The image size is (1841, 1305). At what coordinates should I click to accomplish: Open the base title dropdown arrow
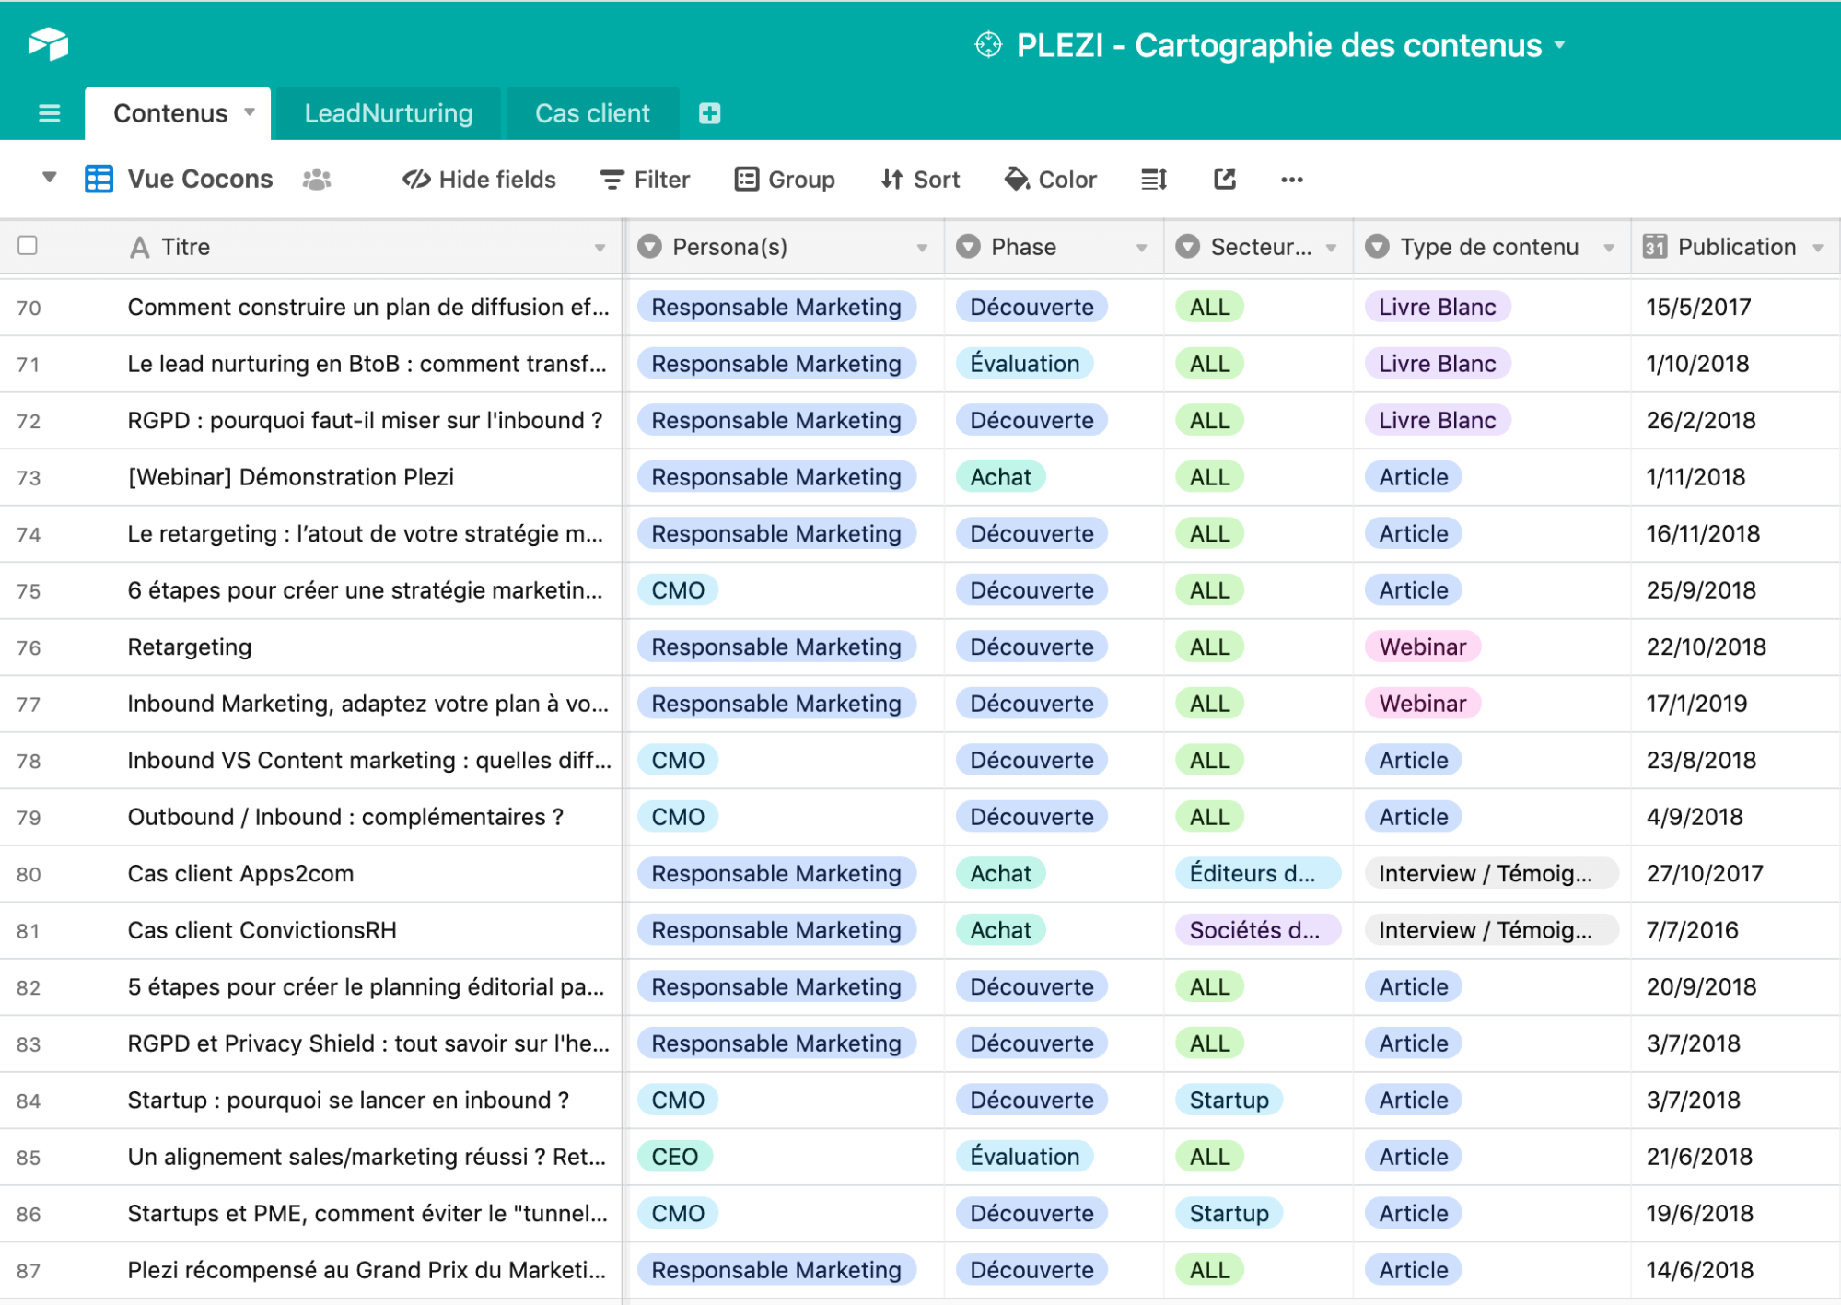[1560, 43]
